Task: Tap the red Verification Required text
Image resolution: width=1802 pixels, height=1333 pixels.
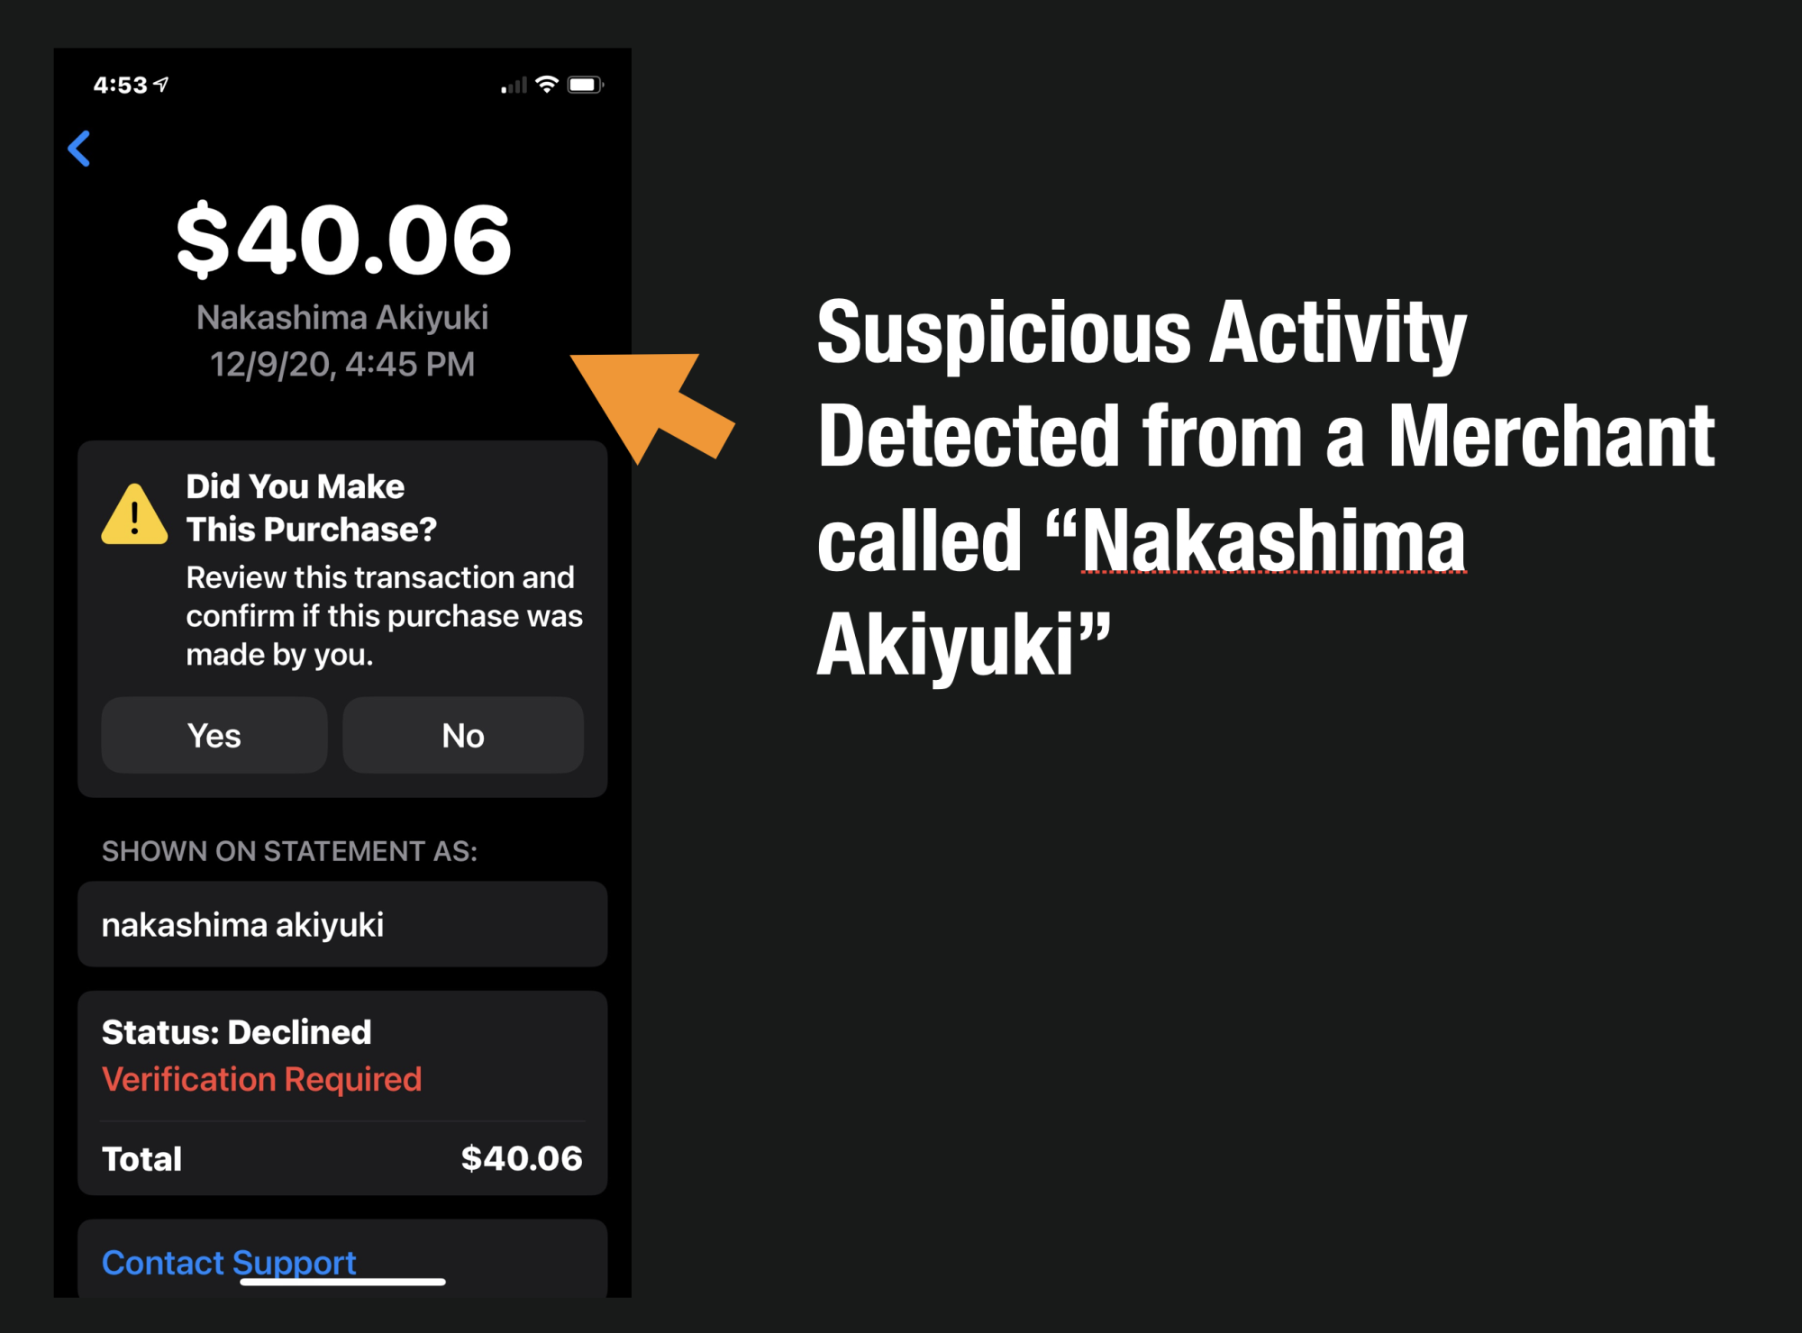Action: click(x=261, y=1079)
